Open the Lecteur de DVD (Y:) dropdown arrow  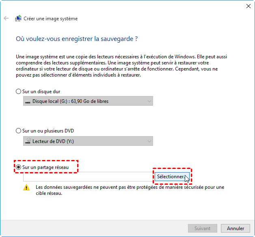tap(149, 141)
